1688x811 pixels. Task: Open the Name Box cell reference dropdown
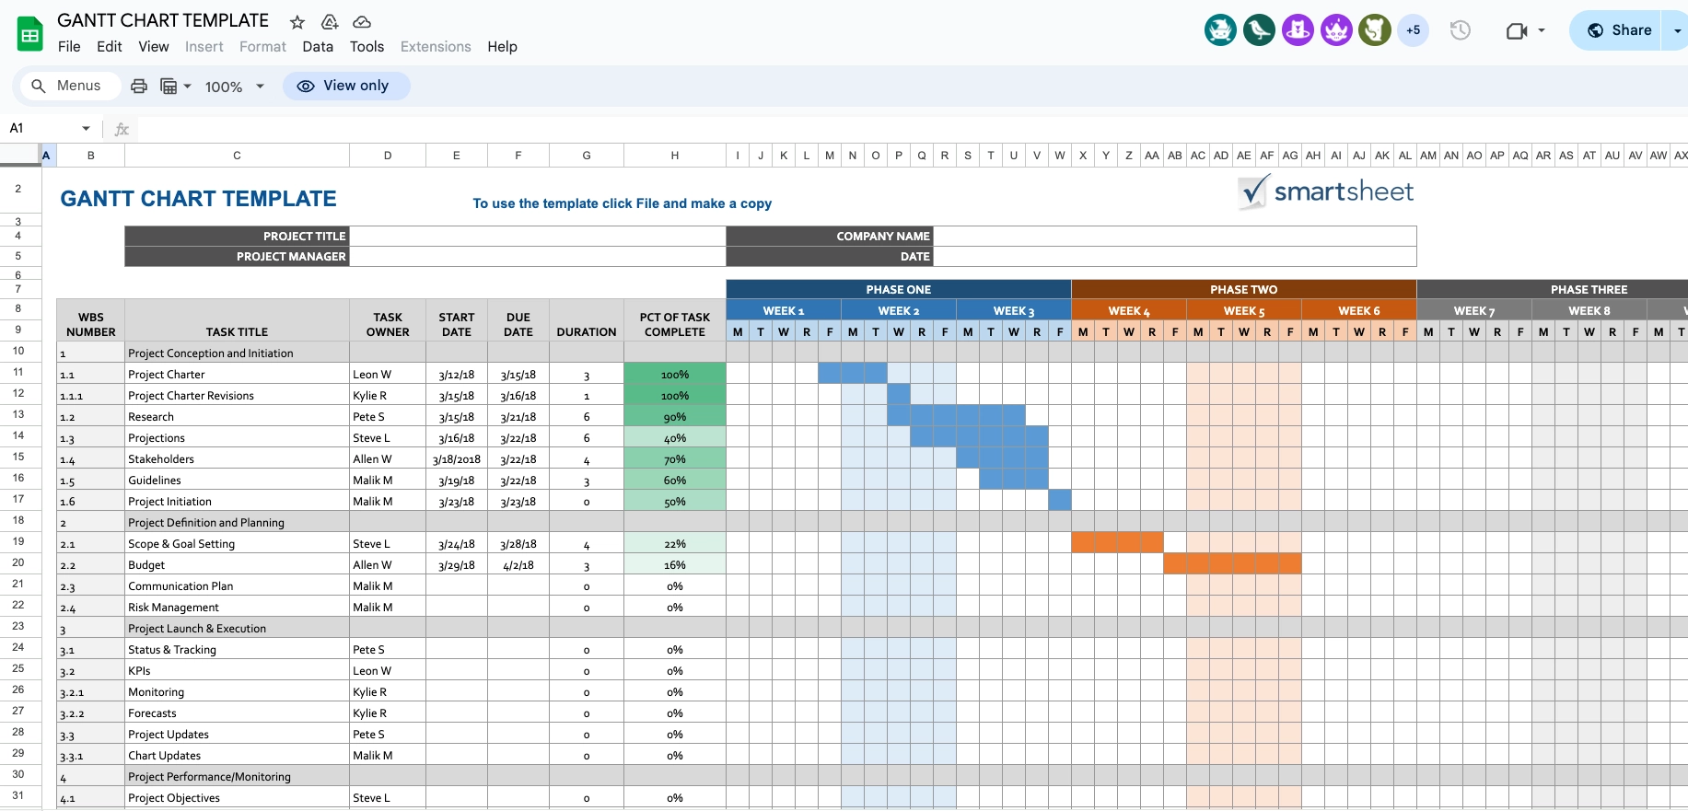(86, 129)
